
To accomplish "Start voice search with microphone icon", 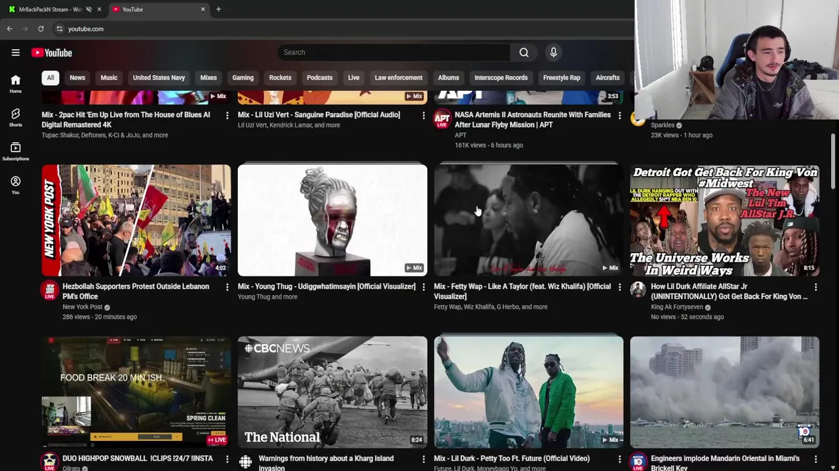I will 553,52.
